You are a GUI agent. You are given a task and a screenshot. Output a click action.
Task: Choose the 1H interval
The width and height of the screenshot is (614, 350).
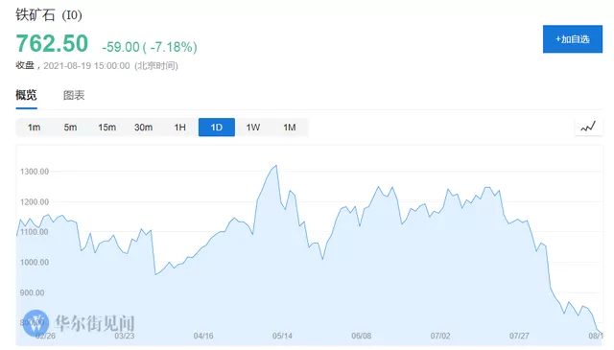pyautogui.click(x=179, y=128)
